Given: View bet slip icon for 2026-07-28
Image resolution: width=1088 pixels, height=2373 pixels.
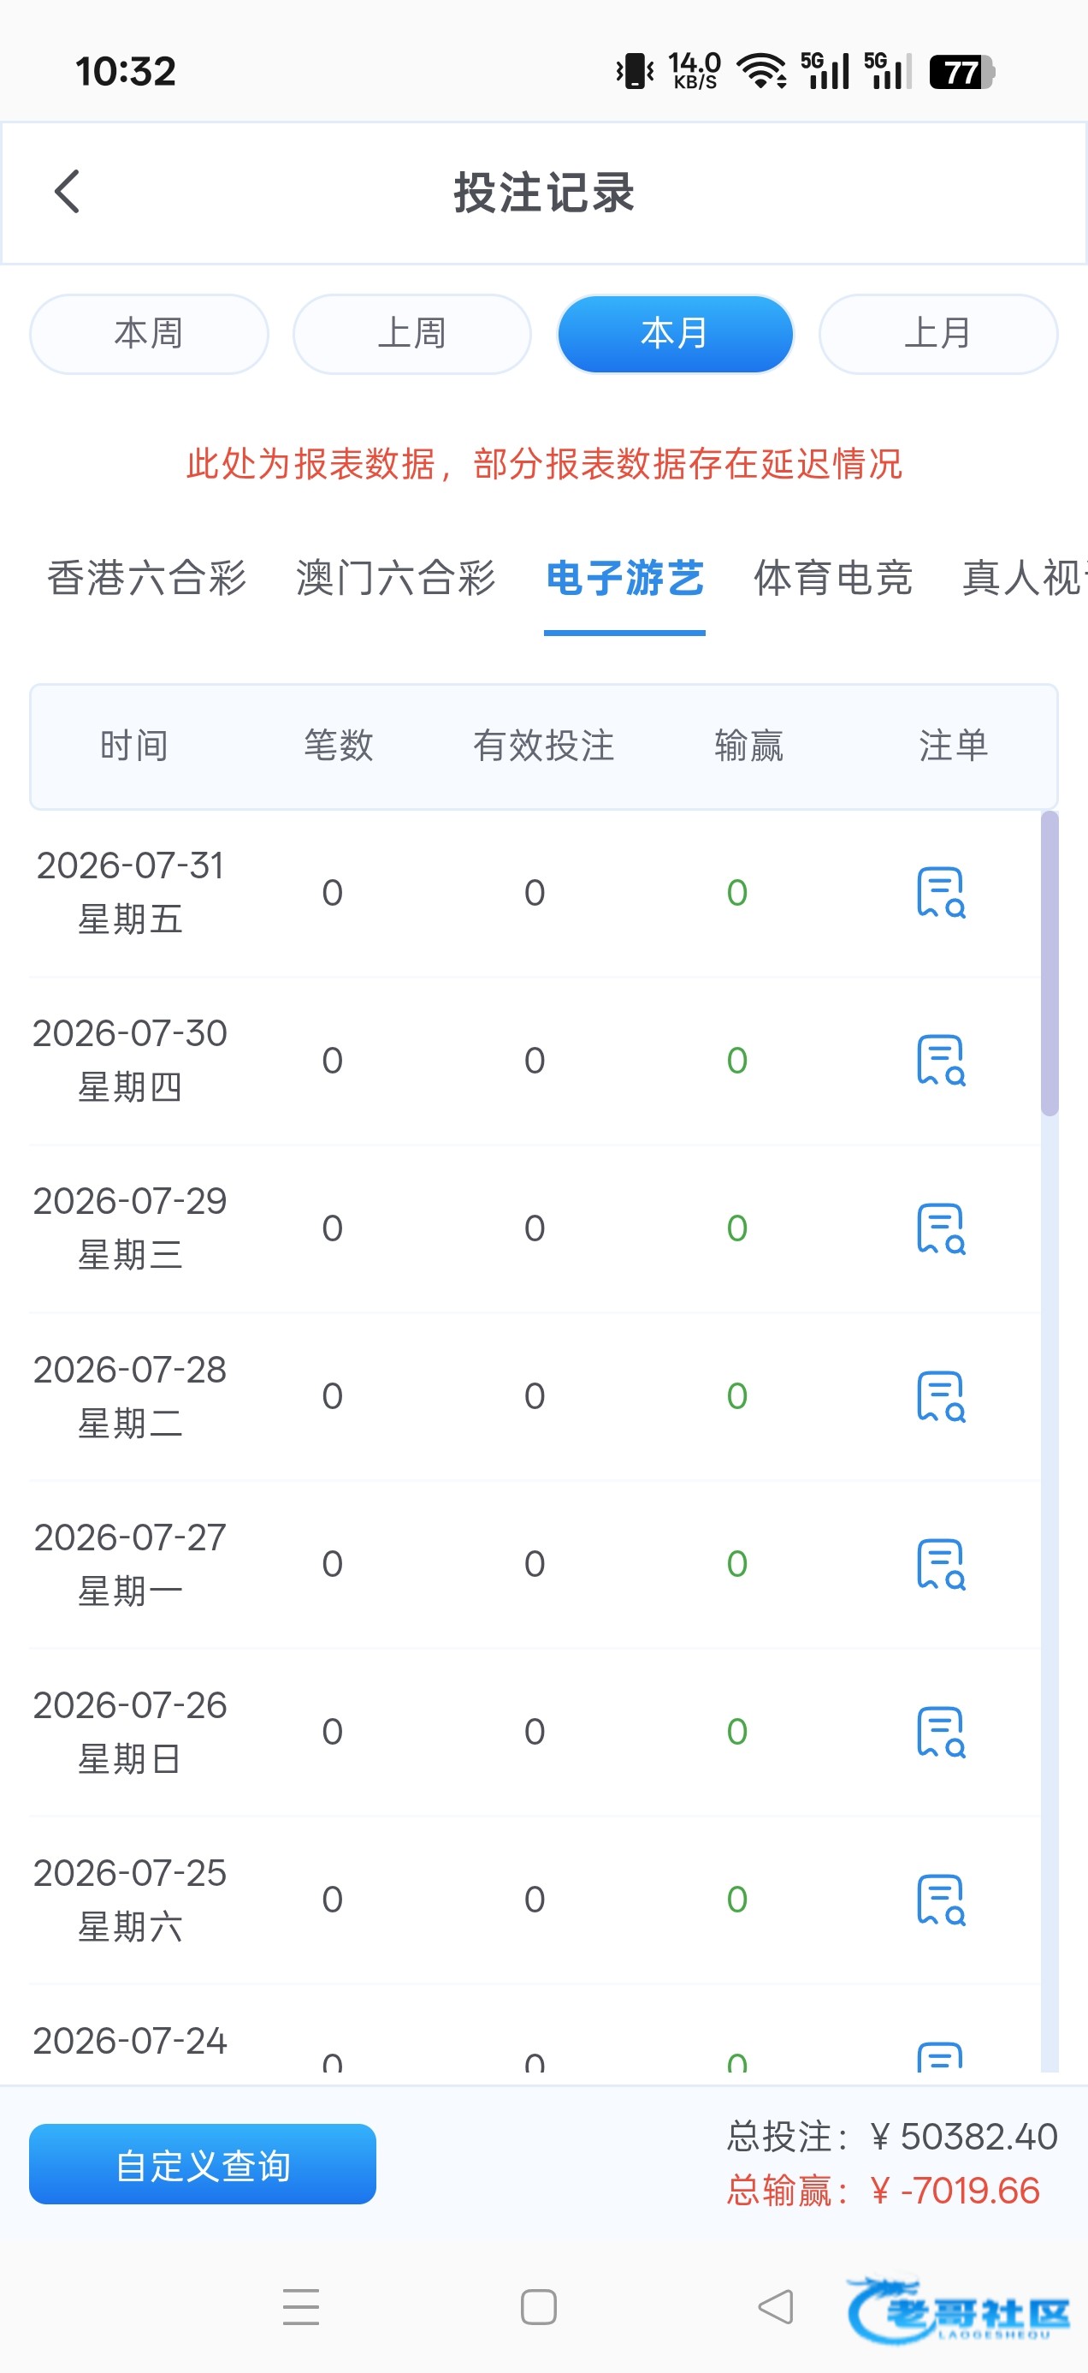Looking at the screenshot, I should tap(941, 1395).
